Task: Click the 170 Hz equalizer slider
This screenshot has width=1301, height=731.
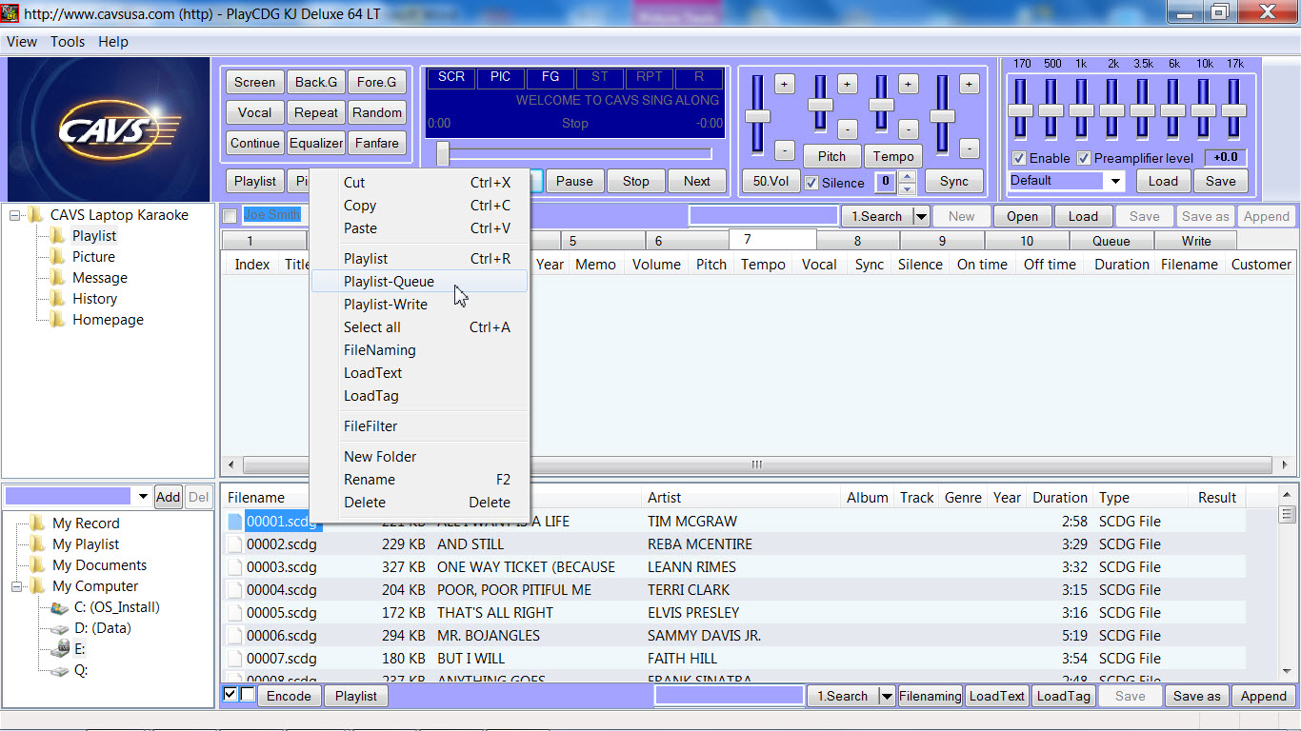Action: [x=1020, y=111]
